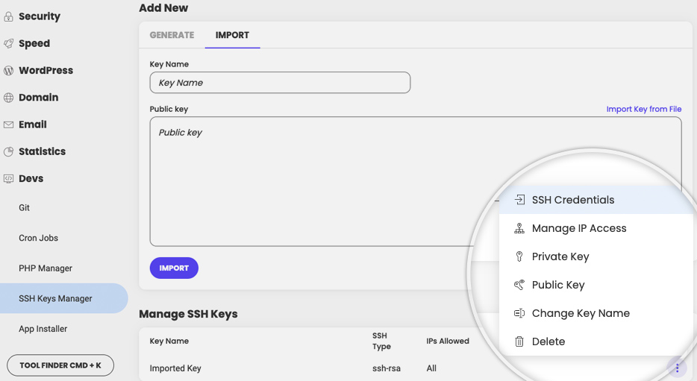Select the IMPORT tab
Screen dimensions: 697x381
233,35
